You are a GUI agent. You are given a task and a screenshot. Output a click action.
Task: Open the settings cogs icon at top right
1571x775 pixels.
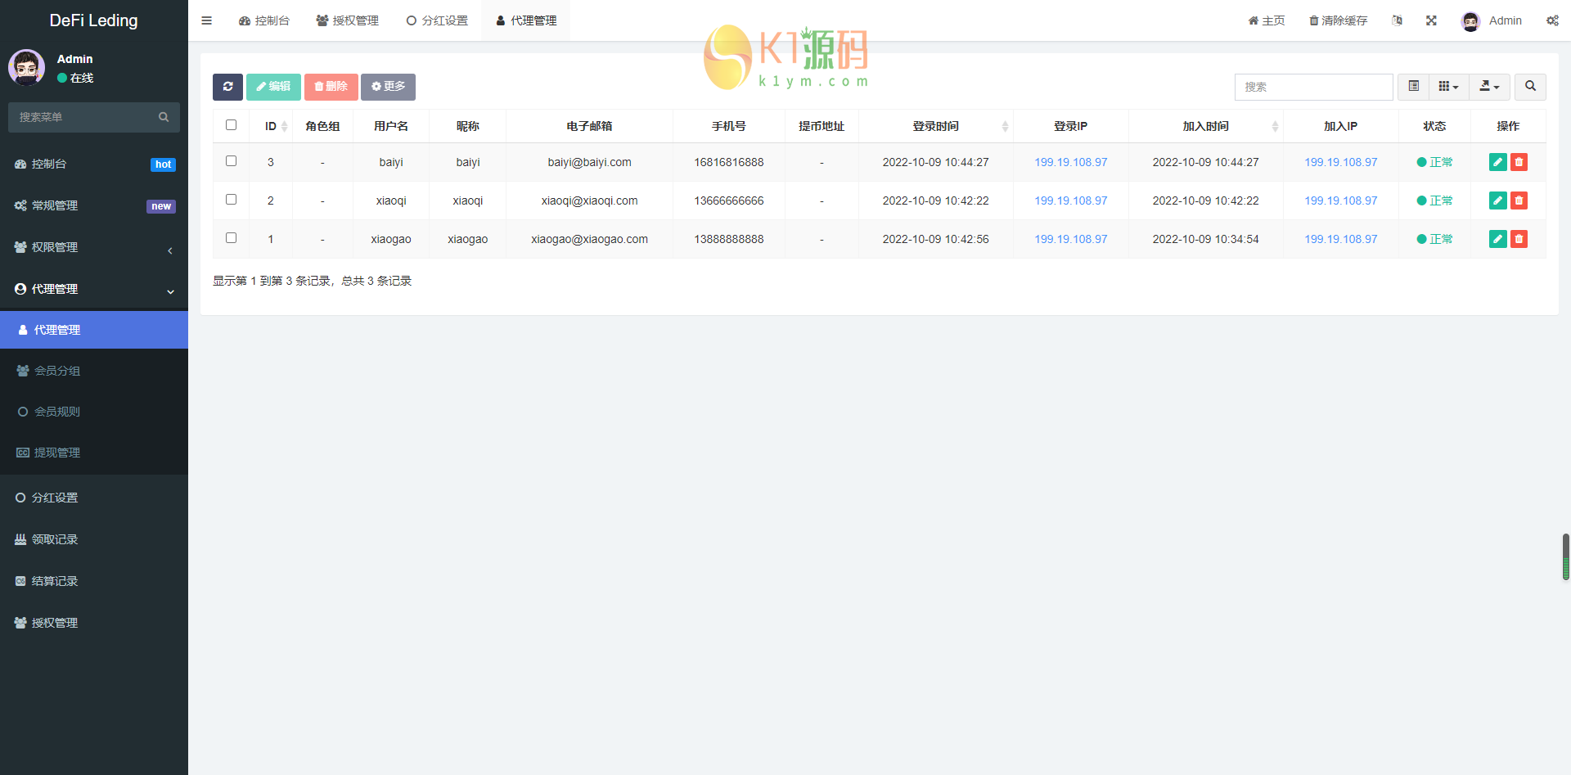pyautogui.click(x=1552, y=20)
